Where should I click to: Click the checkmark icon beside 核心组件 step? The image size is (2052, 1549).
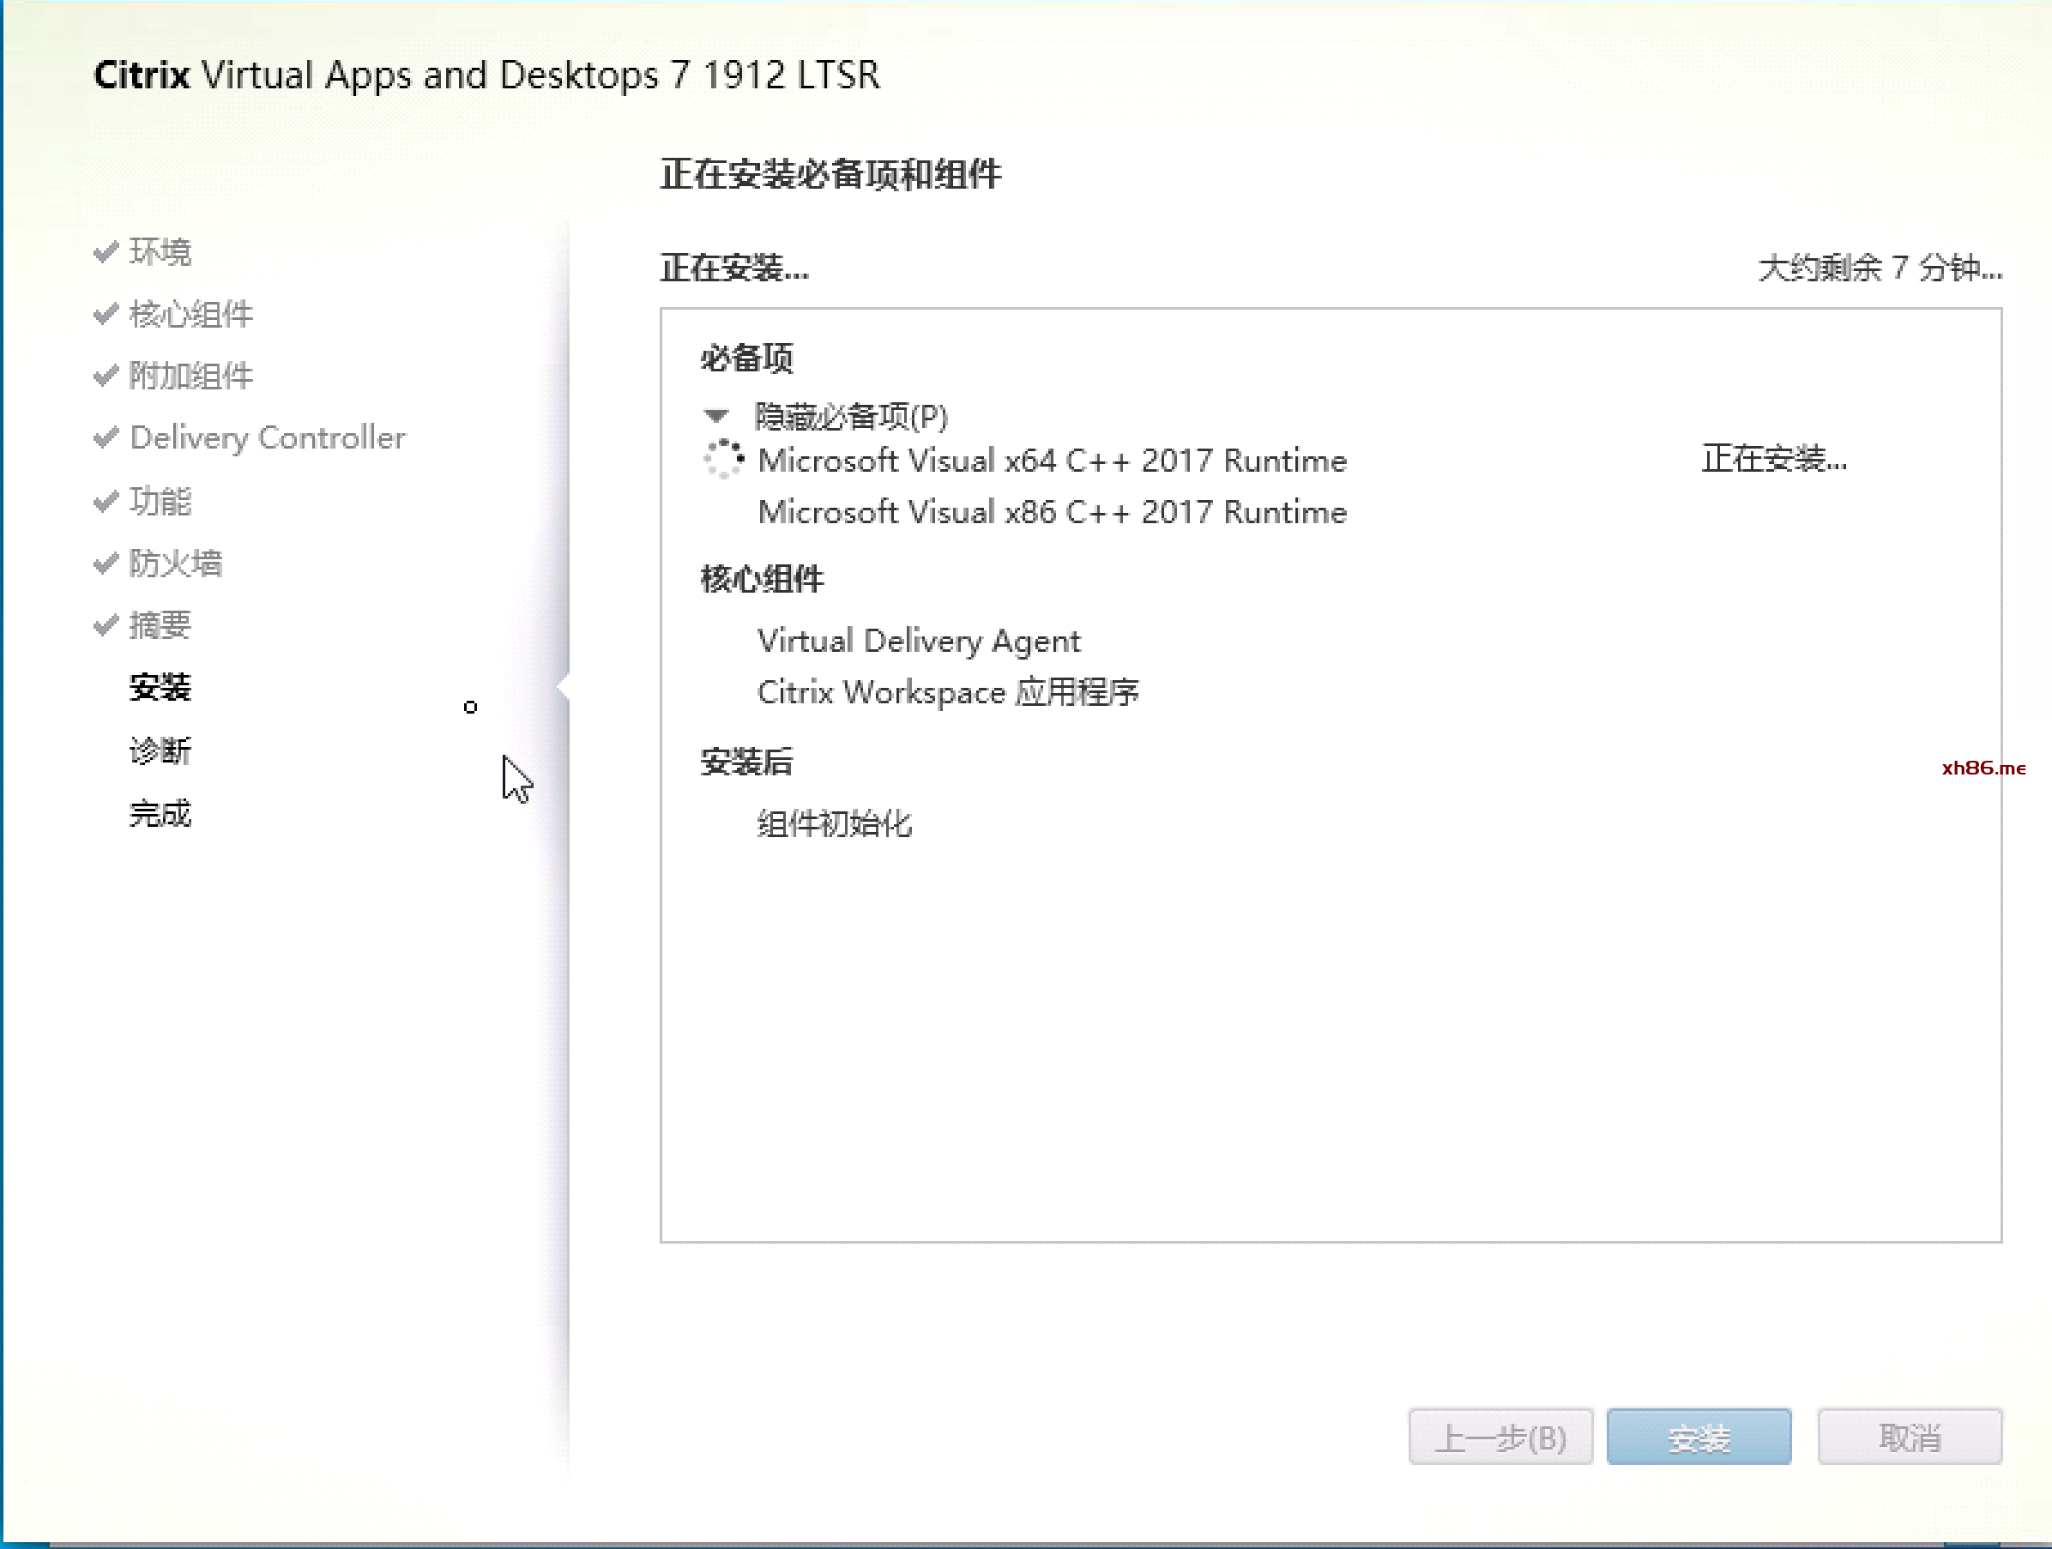coord(106,315)
